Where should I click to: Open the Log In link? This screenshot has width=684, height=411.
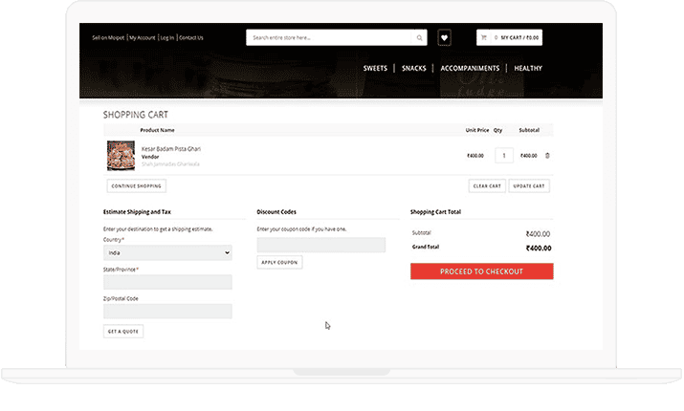coord(166,38)
